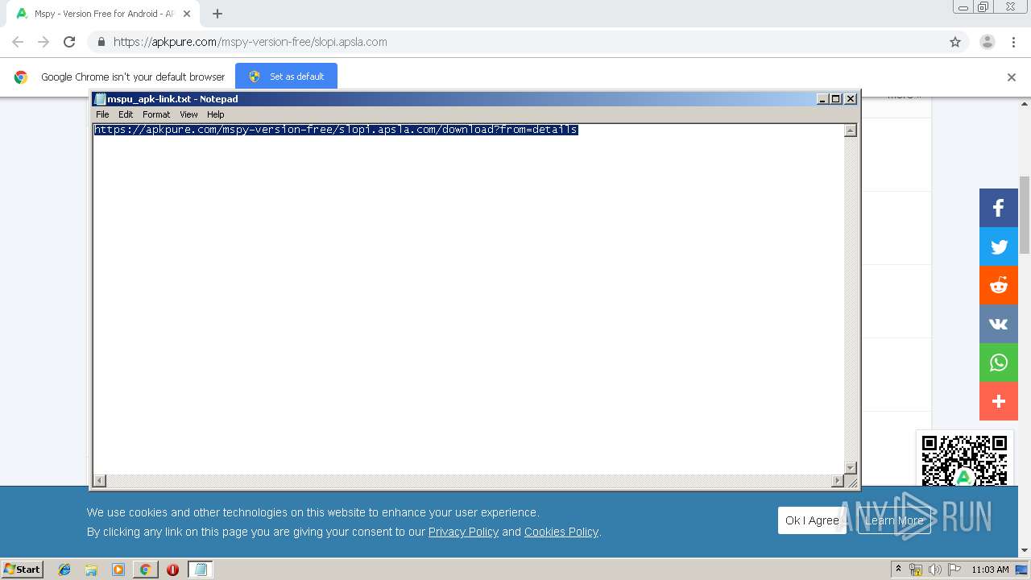Open a new Chrome tab

[217, 14]
